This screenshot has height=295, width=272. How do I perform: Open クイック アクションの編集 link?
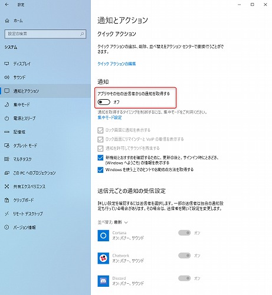117,64
